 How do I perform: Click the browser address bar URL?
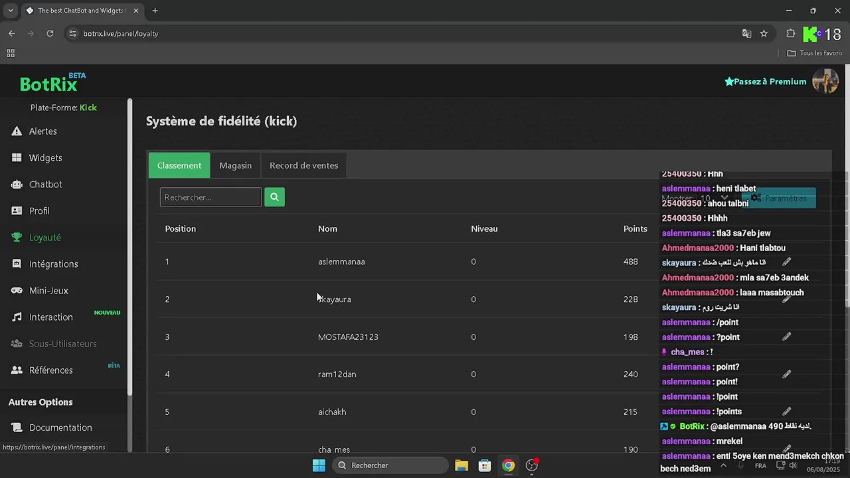pyautogui.click(x=121, y=33)
